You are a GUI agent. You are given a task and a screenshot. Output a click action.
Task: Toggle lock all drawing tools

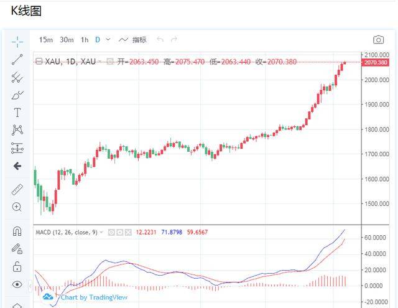[17, 267]
